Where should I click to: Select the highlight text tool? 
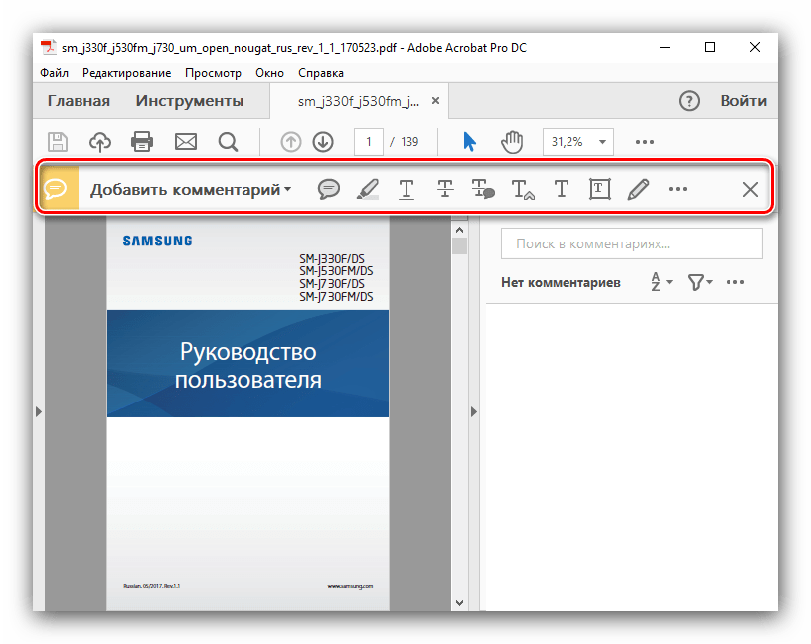(x=368, y=189)
